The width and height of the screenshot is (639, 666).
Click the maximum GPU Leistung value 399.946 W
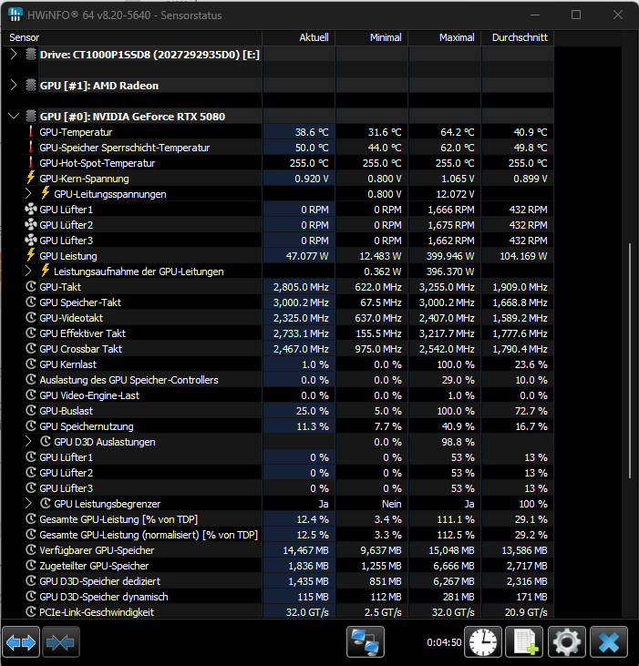coord(450,256)
